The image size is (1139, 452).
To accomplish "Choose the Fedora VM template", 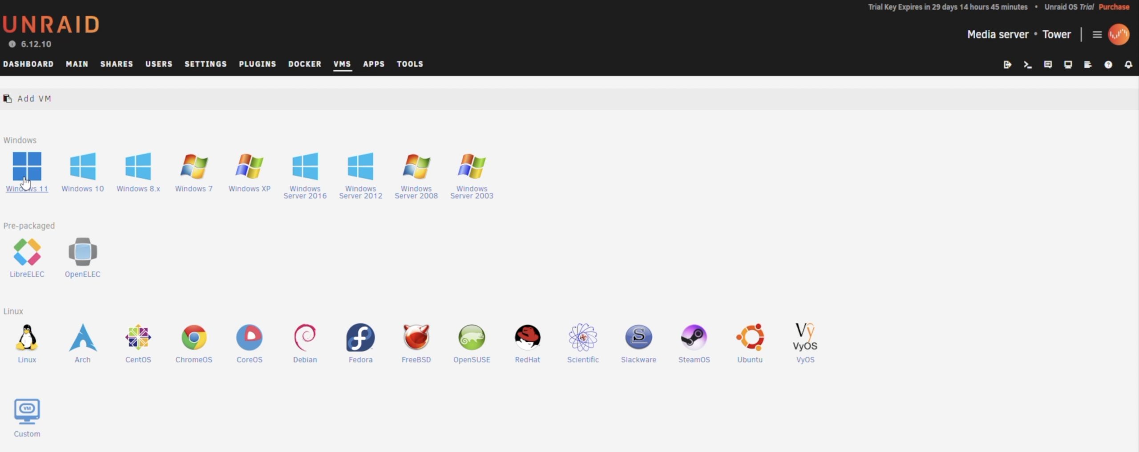I will pyautogui.click(x=360, y=337).
